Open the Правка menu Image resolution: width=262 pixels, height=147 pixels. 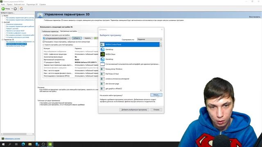9,4
